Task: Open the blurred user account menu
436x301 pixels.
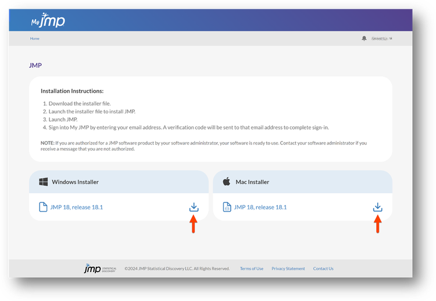Action: coord(381,38)
